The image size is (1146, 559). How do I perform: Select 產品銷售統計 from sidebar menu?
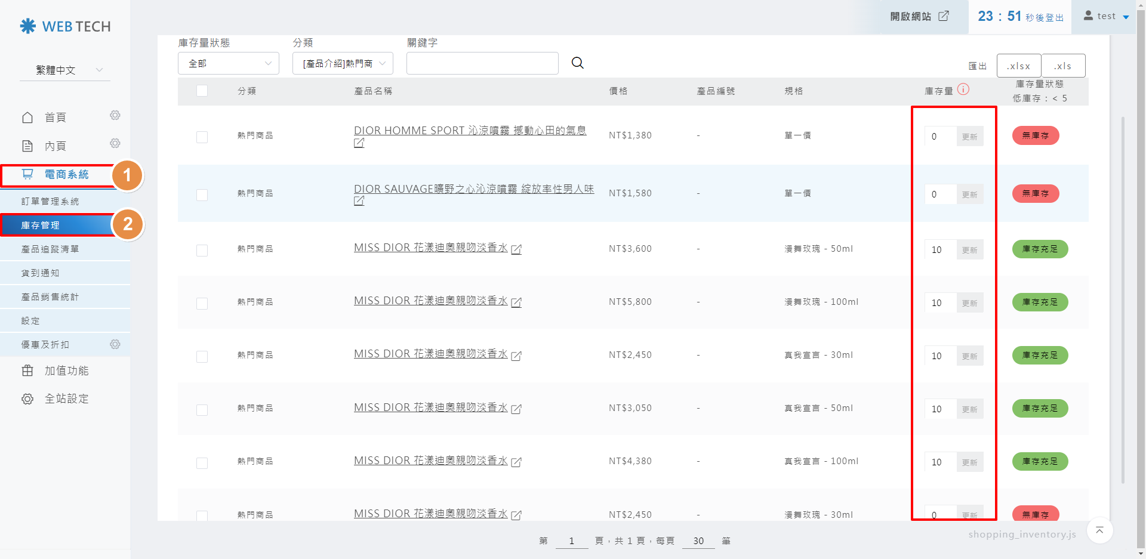[50, 297]
